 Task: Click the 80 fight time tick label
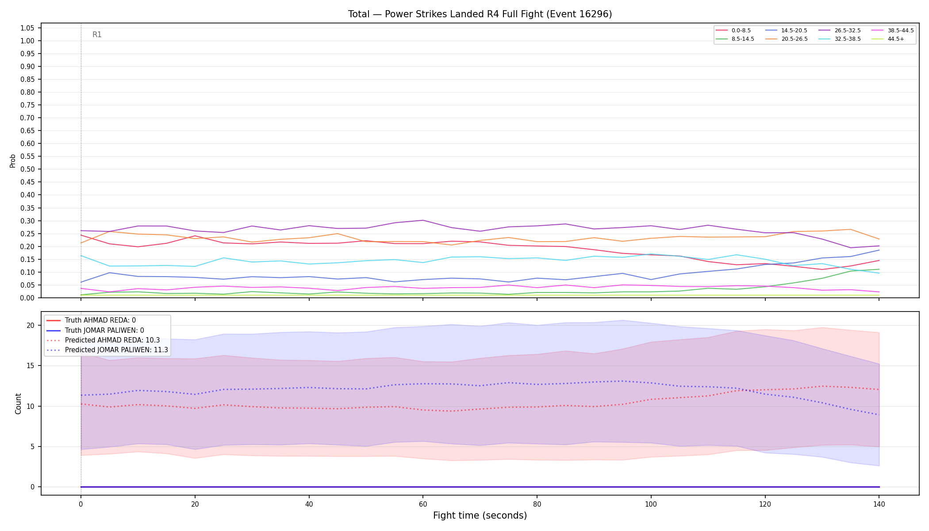(537, 504)
